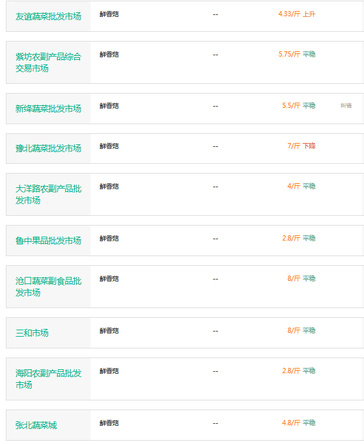Visit the 大洋路农副产品批发市场 link
The image size is (364, 444).
[48, 194]
